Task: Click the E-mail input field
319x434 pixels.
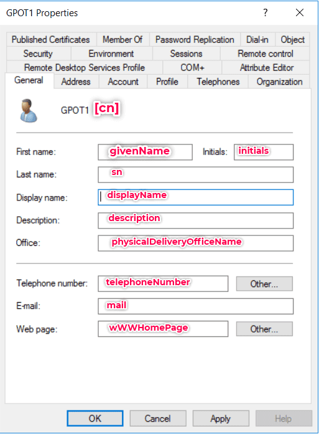Action: (196, 306)
